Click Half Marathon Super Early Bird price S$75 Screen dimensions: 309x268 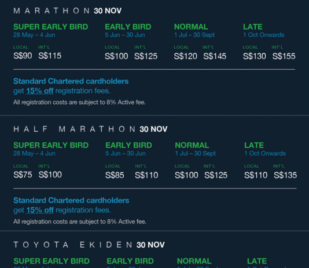23,175
